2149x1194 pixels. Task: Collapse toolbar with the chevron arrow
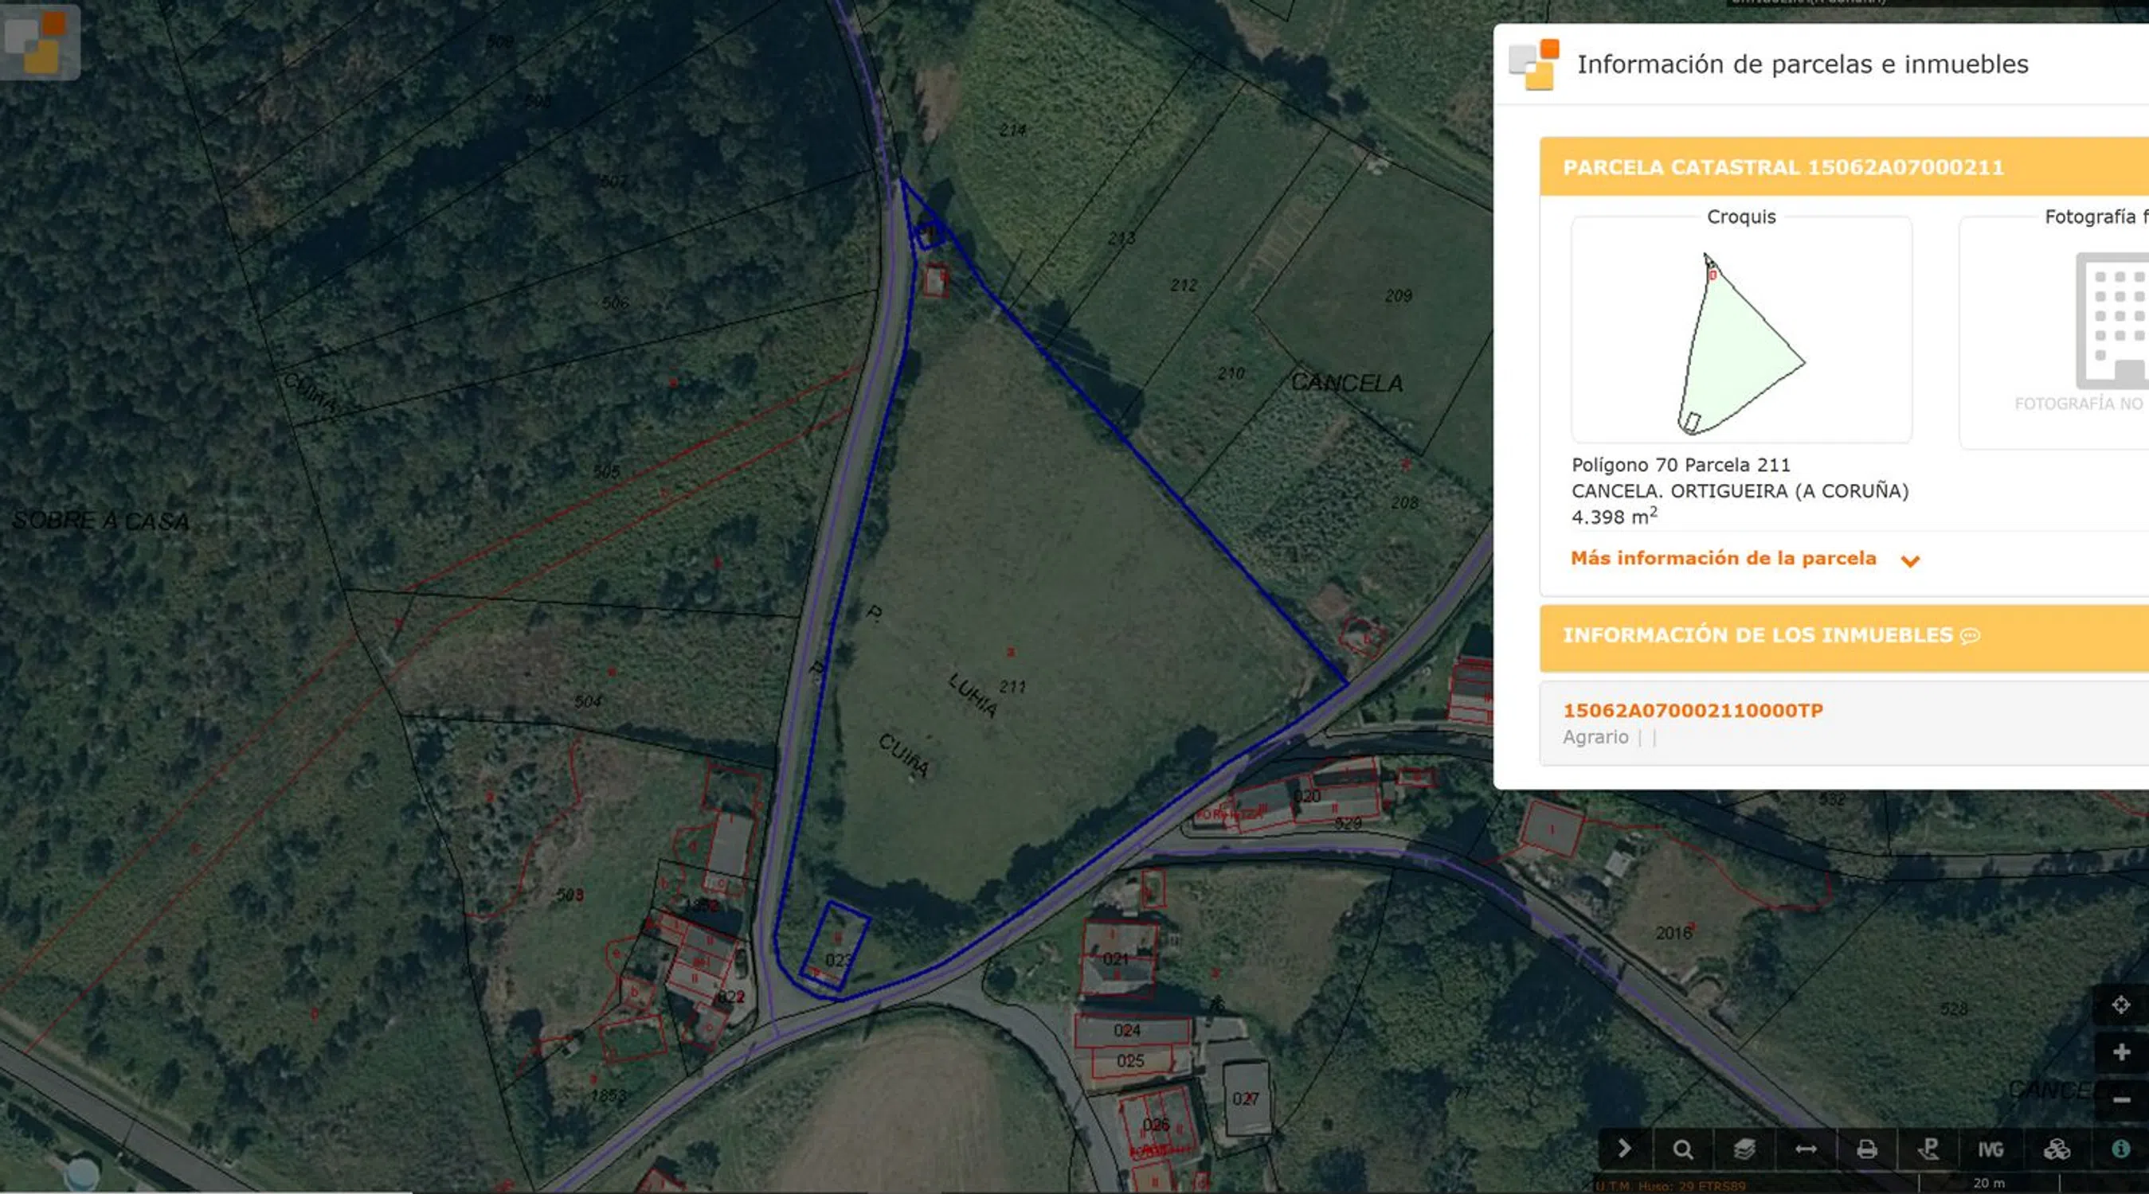click(x=1623, y=1149)
